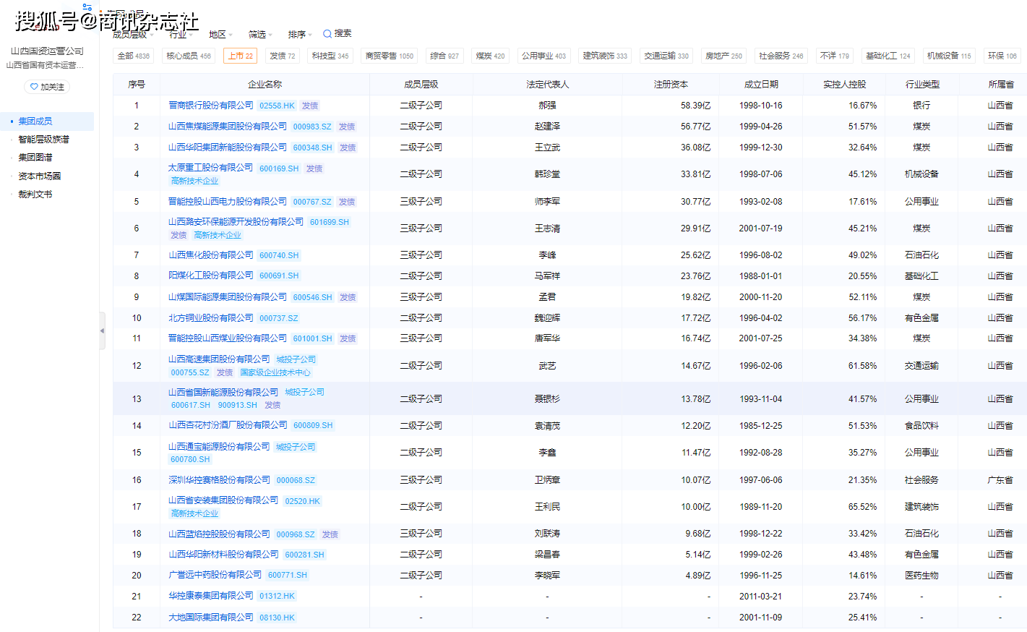Click 国家级企业技术中心 tag in row 12

275,372
